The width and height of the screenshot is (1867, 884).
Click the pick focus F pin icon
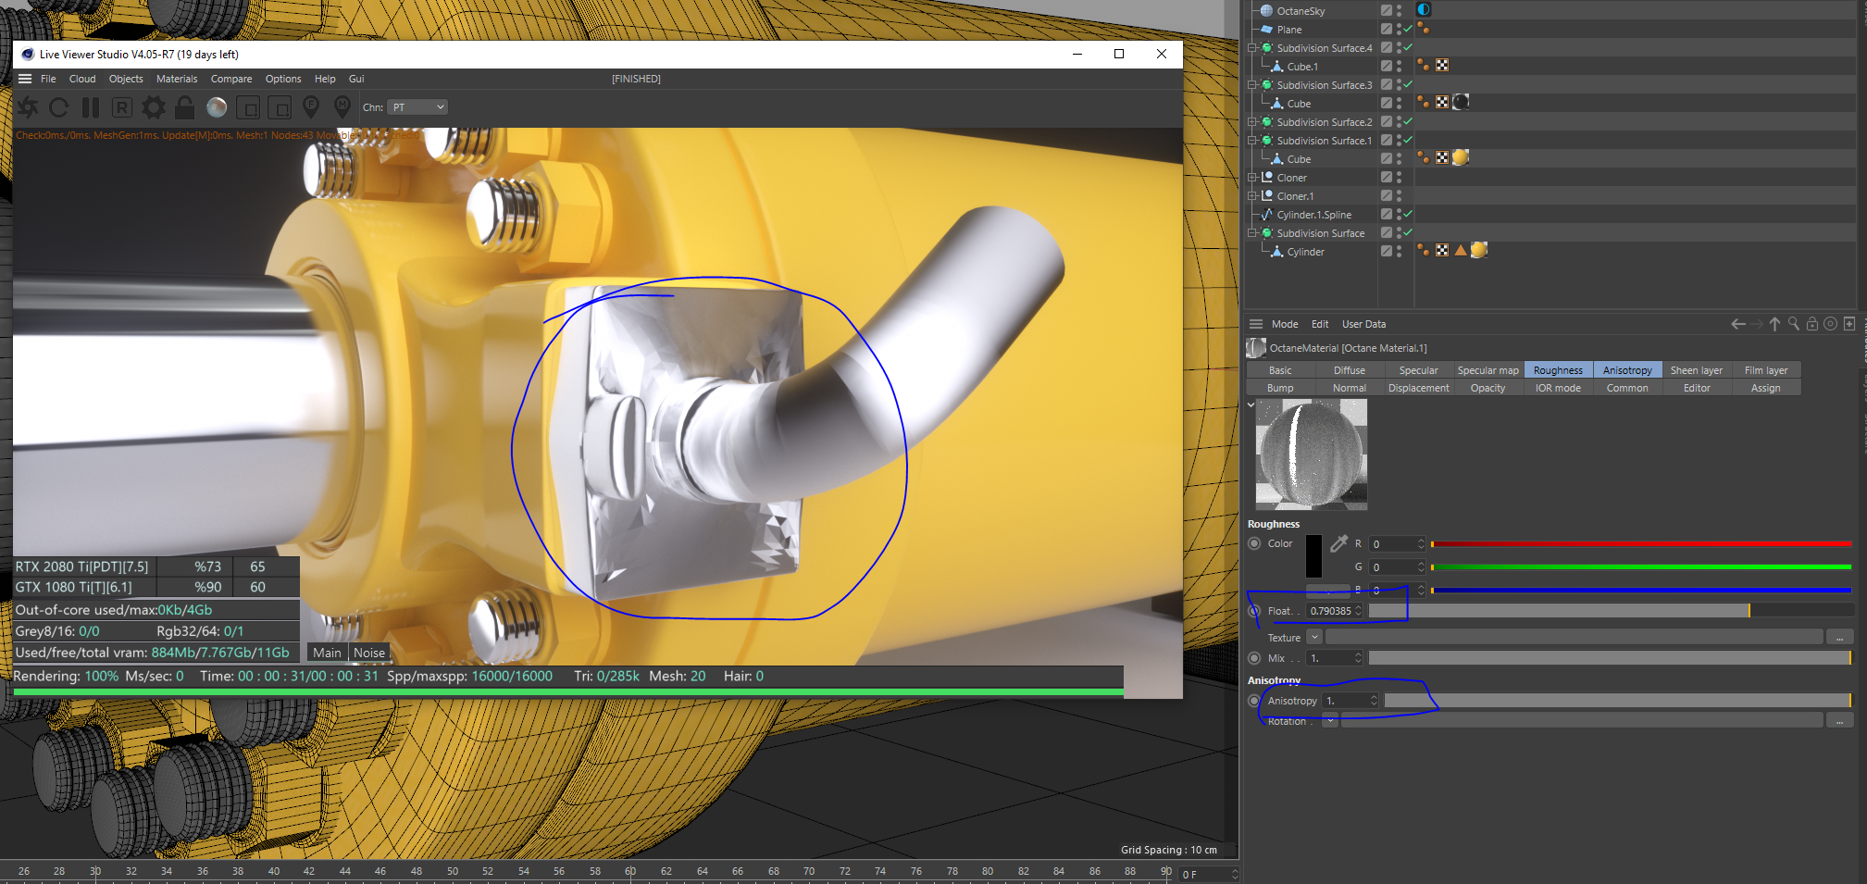[311, 107]
